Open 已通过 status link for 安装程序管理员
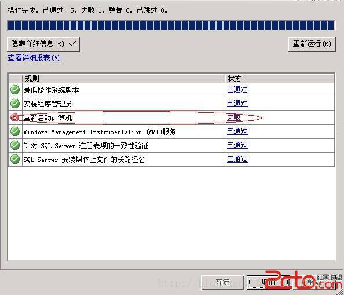The image size is (344, 295). pyautogui.click(x=237, y=104)
